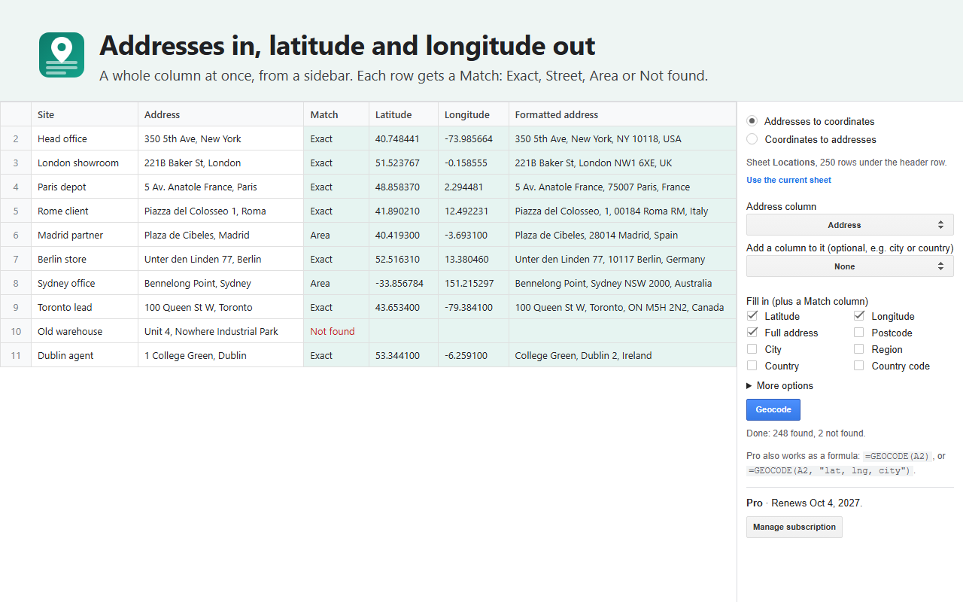
Task: Click the Longitude column header
Action: (473, 114)
